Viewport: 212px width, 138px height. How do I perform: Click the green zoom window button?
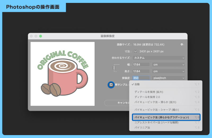[x=41, y=36]
